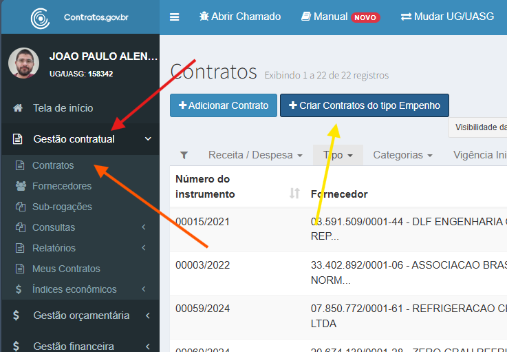Open Fornecedores in the sidebar
Viewport: 507px width, 352px height.
click(61, 186)
